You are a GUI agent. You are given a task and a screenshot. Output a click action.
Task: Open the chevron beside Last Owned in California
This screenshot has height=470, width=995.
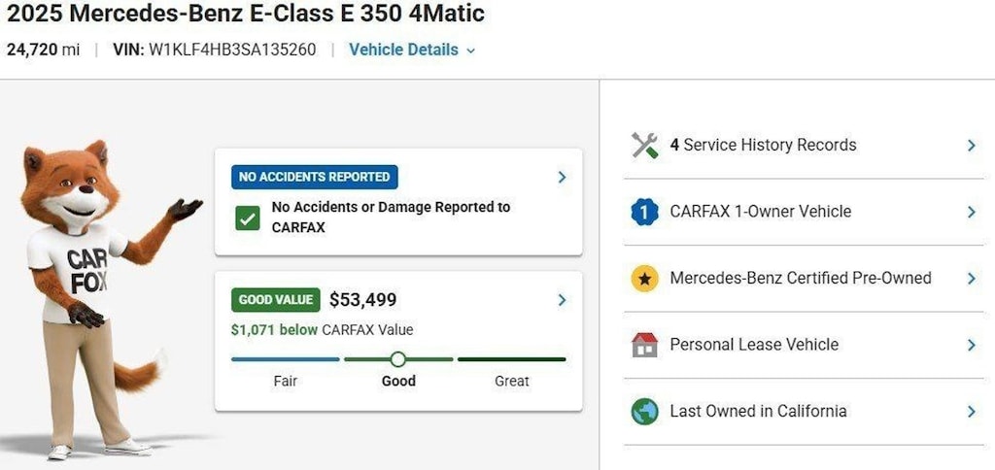972,412
